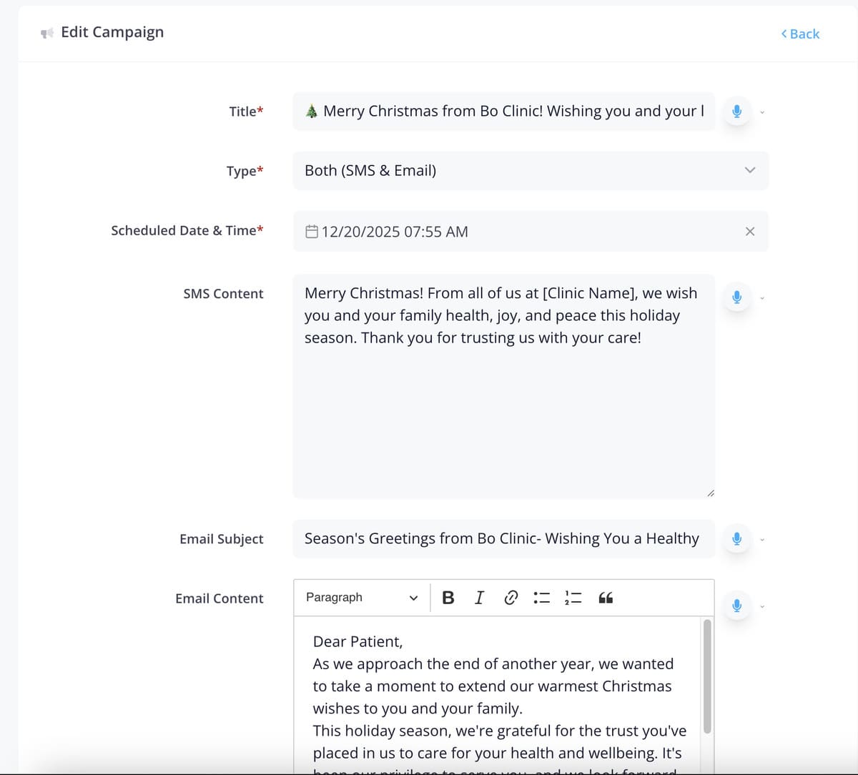This screenshot has width=858, height=775.
Task: Toggle bold formatting in email editor
Action: (x=448, y=598)
